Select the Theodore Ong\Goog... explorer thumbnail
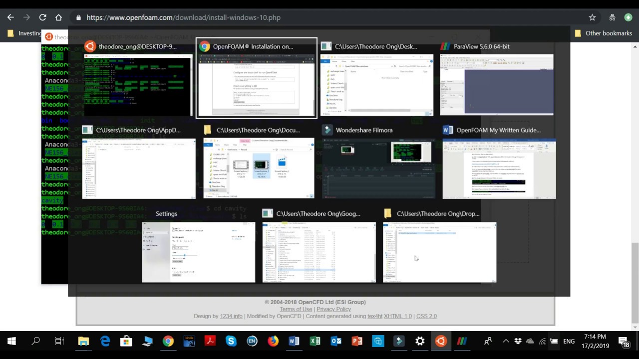This screenshot has width=639, height=359. coord(319,252)
